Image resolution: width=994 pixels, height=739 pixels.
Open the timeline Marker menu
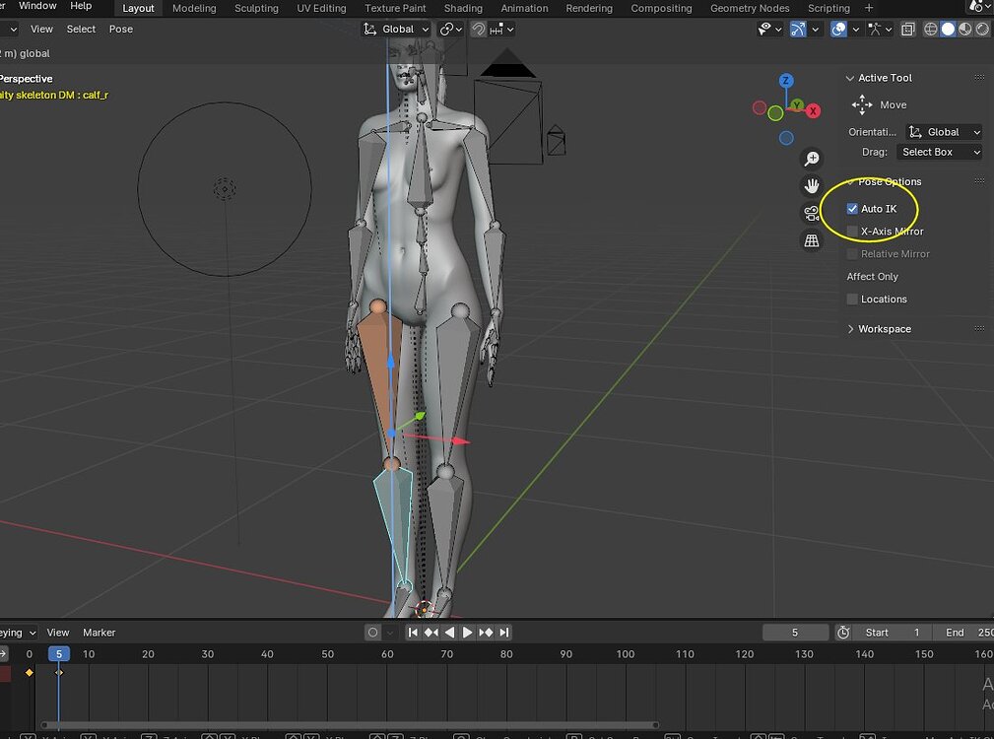[99, 633]
